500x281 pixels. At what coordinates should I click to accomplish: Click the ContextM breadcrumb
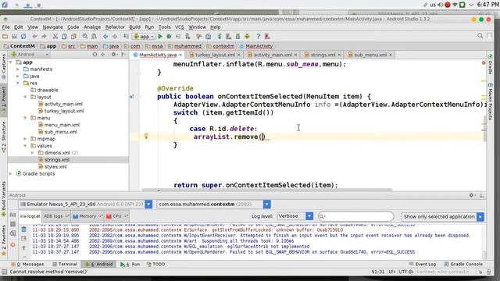pos(19,46)
